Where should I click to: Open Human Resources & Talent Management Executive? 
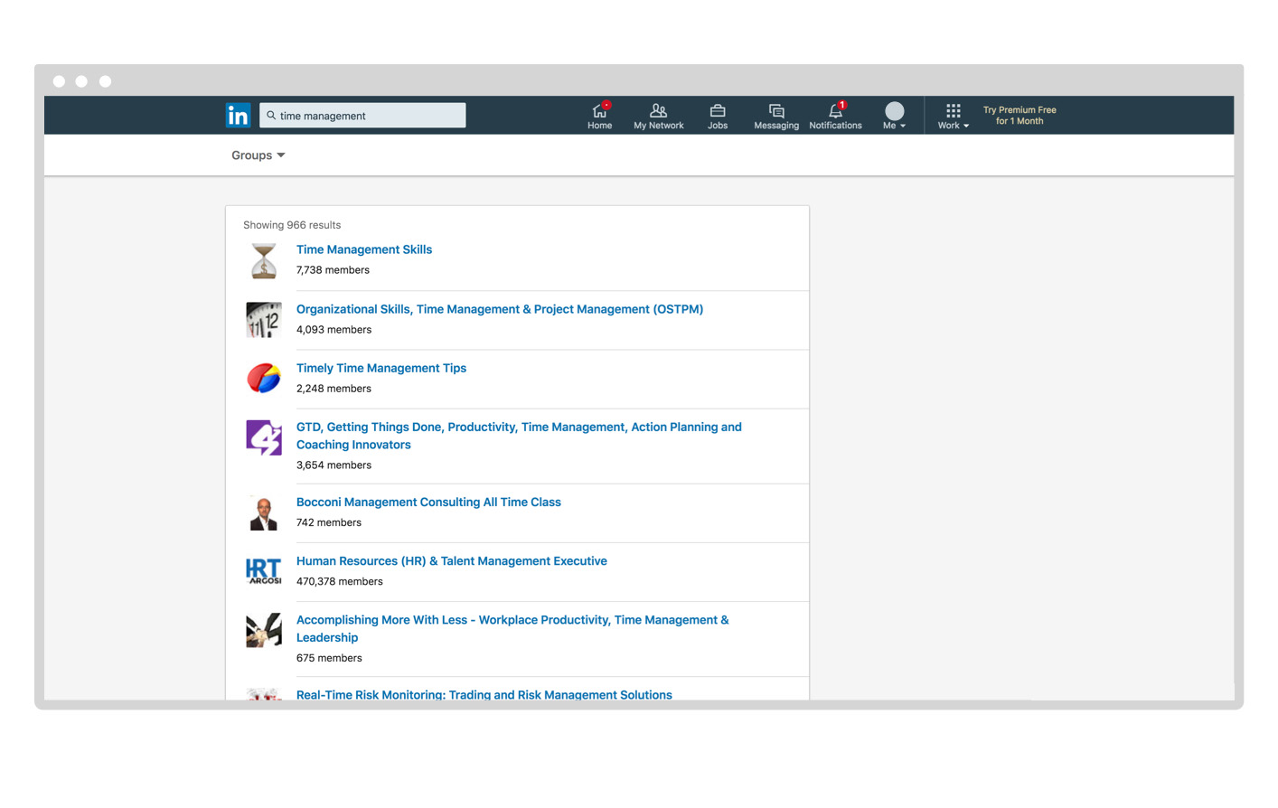pyautogui.click(x=451, y=561)
